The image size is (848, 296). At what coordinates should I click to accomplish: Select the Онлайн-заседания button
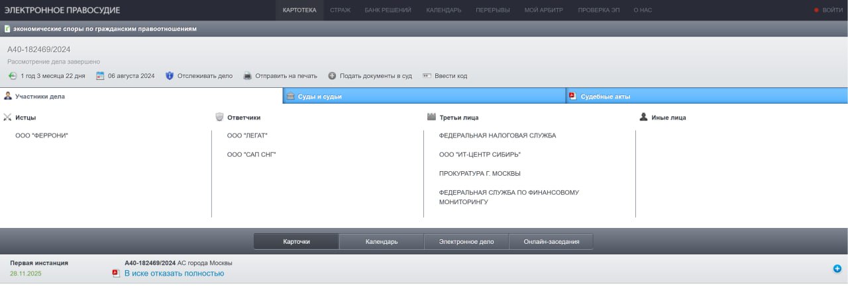[x=551, y=242]
